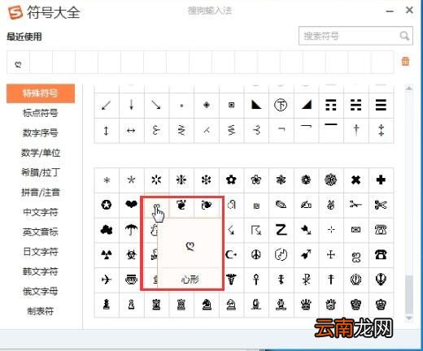Screen dimensions: 423x351
Task: Click the scrollbar up arrow
Action: point(409,88)
